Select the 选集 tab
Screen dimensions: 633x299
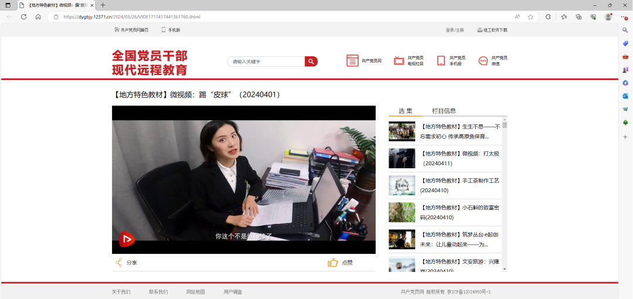pyautogui.click(x=405, y=111)
